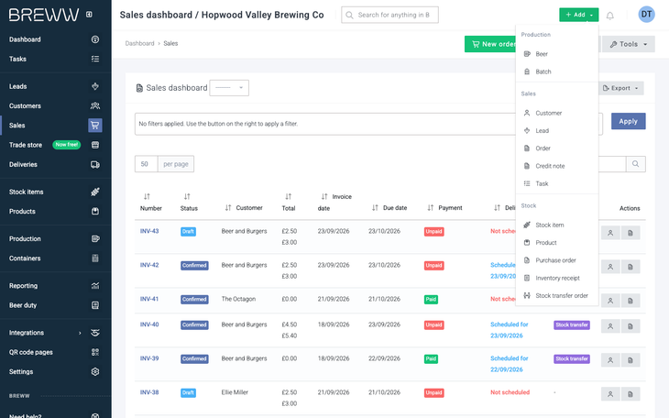The width and height of the screenshot is (669, 418).
Task: Click the QR code pages icon
Action: pos(95,352)
